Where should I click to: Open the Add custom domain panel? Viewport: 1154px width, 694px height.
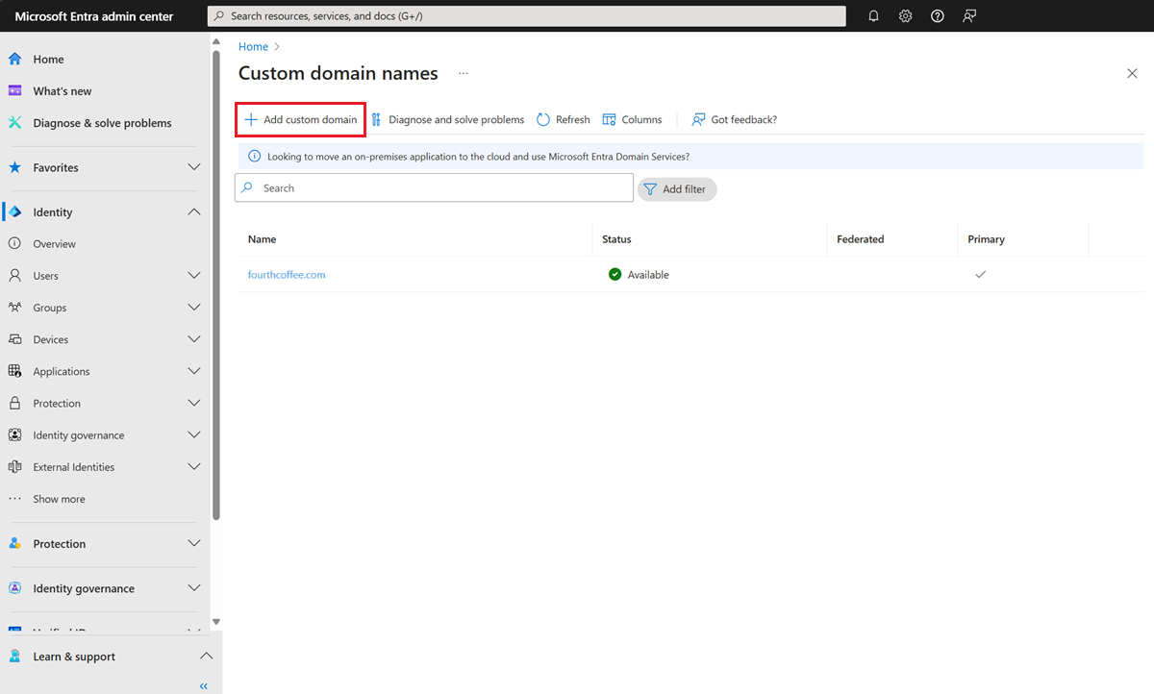coord(299,118)
